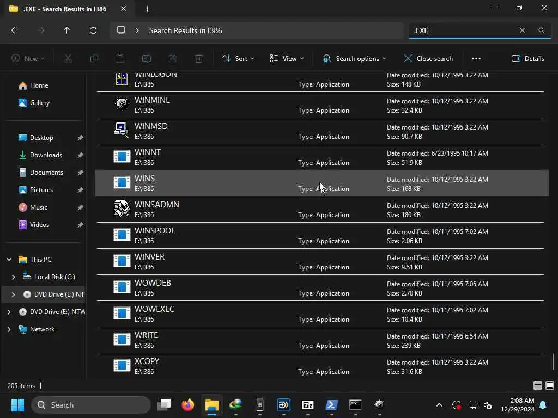This screenshot has height=418, width=558.
Task: Select the WINMINE application file
Action: (x=320, y=105)
